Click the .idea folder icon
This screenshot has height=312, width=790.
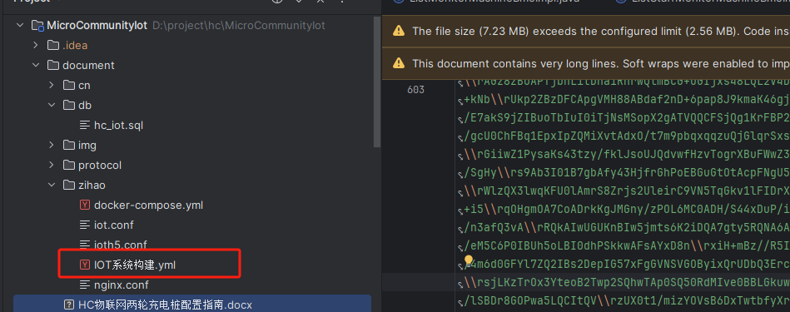(x=53, y=45)
